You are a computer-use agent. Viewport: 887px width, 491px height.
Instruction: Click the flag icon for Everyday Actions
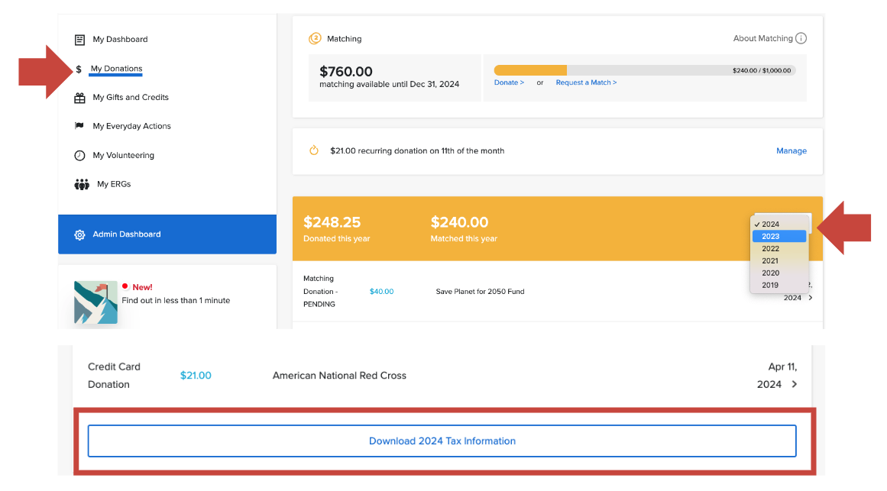[79, 126]
